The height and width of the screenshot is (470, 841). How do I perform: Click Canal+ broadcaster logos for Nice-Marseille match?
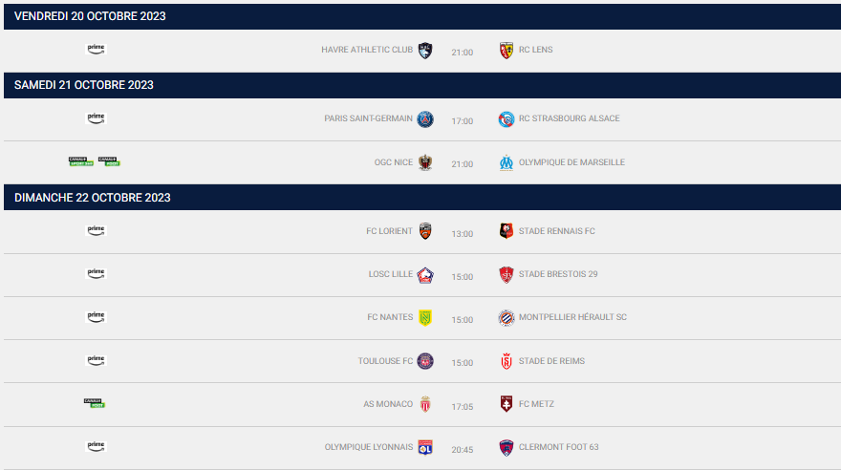click(95, 161)
